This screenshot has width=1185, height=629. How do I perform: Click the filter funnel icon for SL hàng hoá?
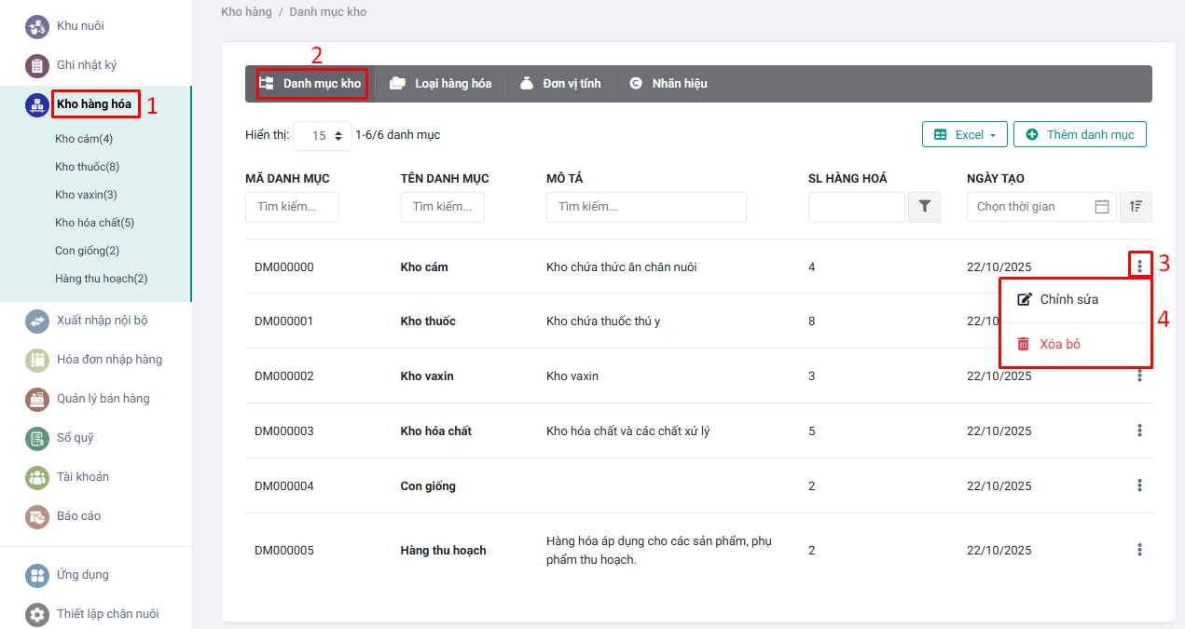(924, 207)
